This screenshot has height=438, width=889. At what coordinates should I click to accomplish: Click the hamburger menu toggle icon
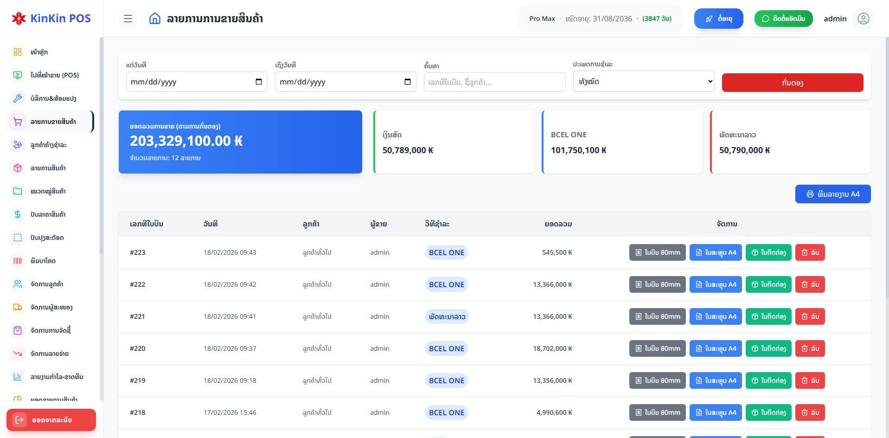point(128,19)
